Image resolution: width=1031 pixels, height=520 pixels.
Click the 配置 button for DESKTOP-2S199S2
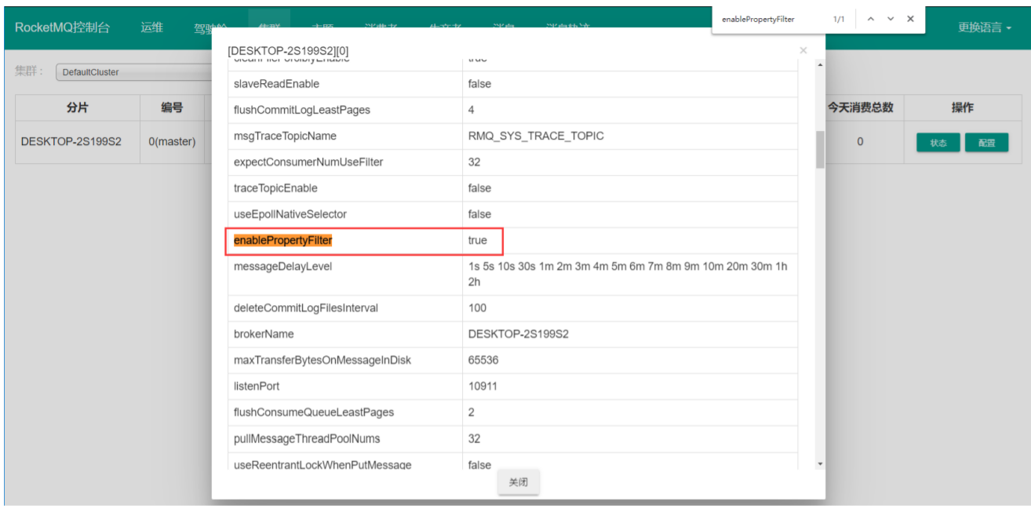986,143
